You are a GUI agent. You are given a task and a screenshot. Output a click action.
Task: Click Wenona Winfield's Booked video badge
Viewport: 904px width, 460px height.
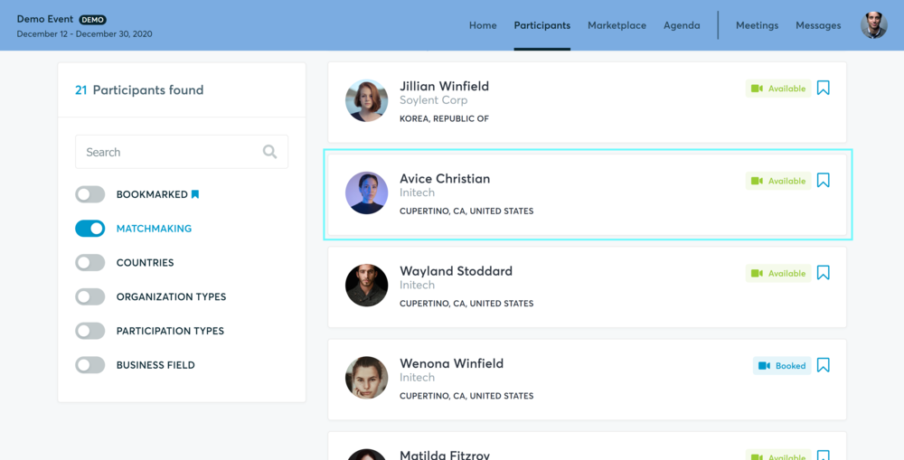(782, 365)
